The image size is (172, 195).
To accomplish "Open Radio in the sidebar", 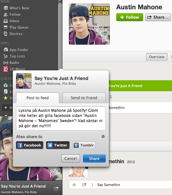I will (x=11, y=63).
